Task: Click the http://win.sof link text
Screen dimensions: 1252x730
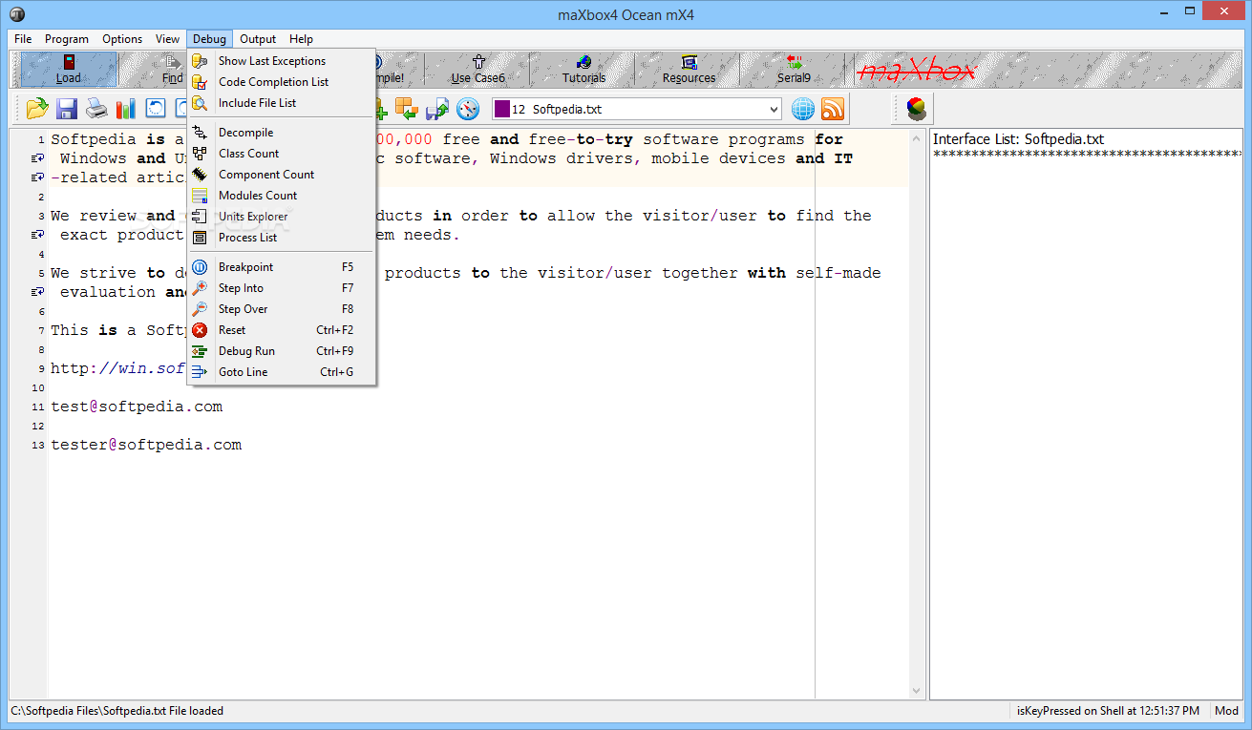Action: click(x=117, y=368)
